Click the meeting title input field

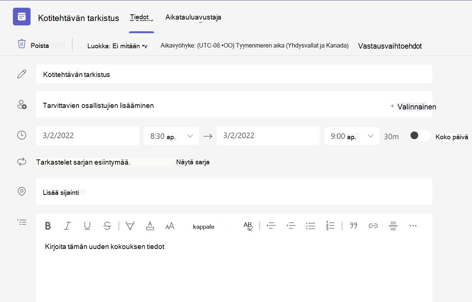(x=234, y=74)
